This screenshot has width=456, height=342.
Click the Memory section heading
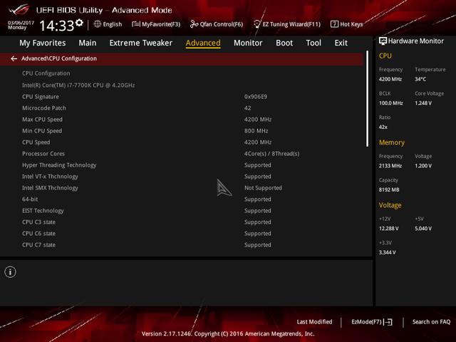point(391,142)
